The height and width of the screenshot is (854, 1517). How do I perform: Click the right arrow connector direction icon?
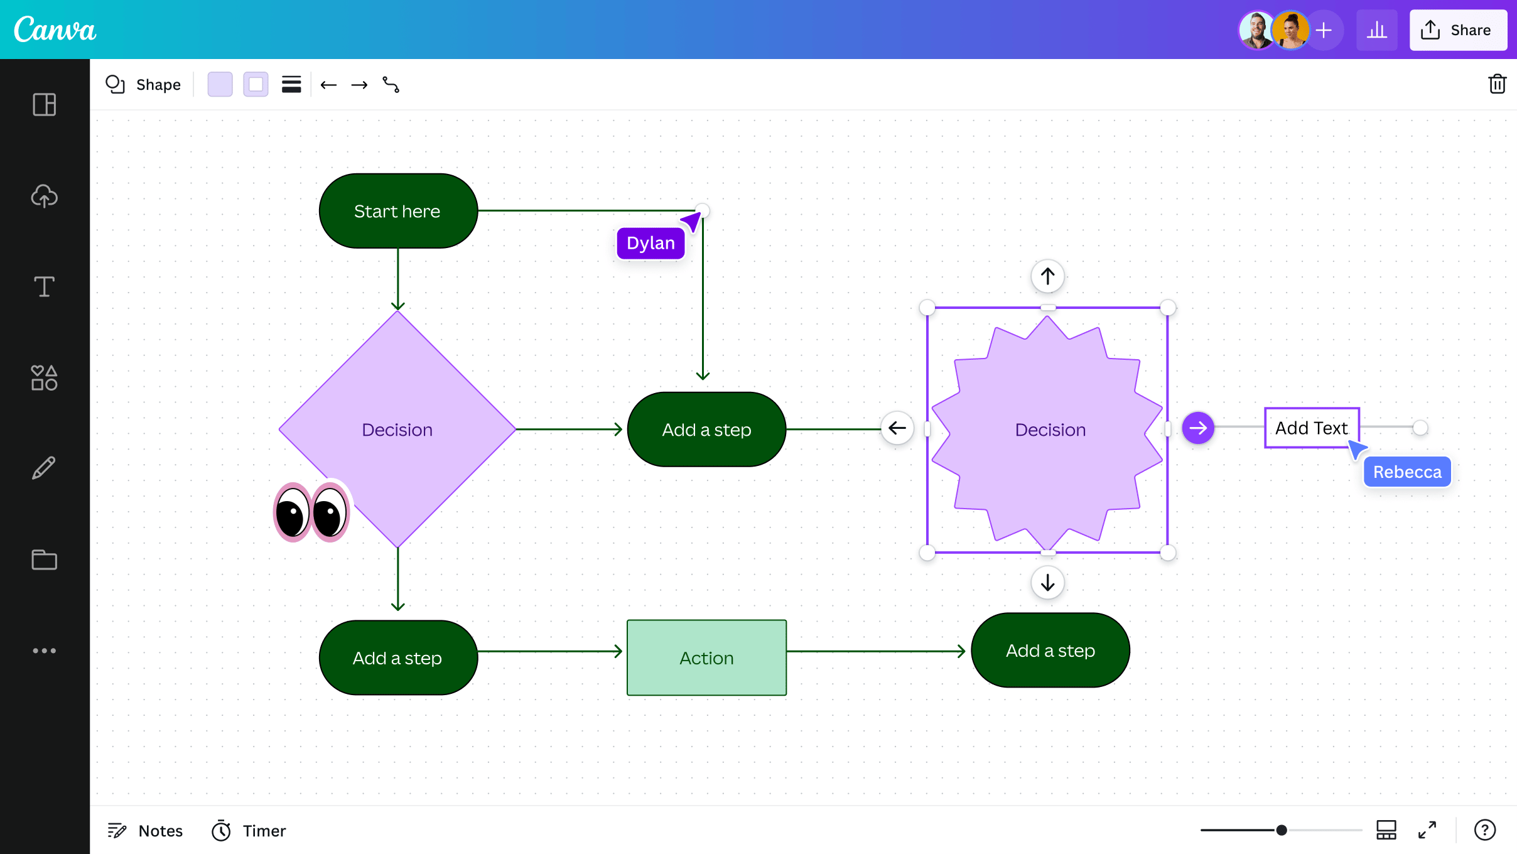(357, 84)
